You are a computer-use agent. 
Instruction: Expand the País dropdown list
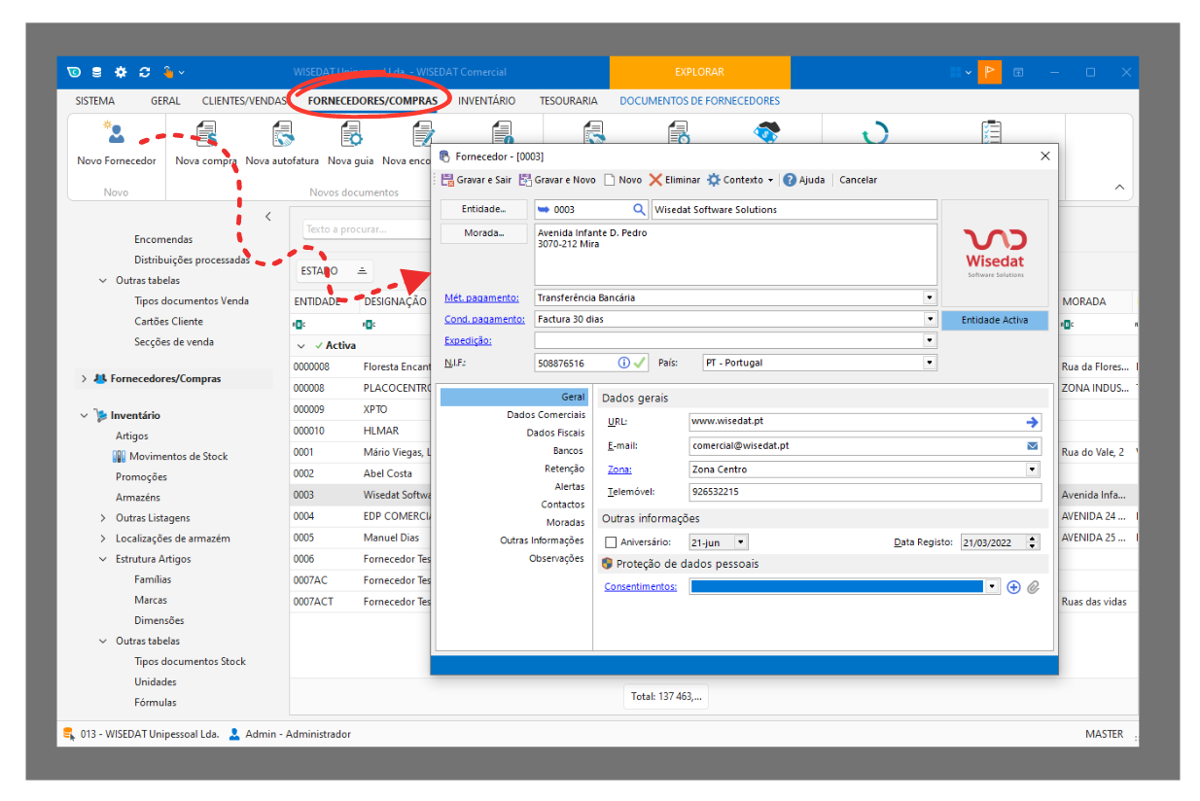click(x=930, y=363)
